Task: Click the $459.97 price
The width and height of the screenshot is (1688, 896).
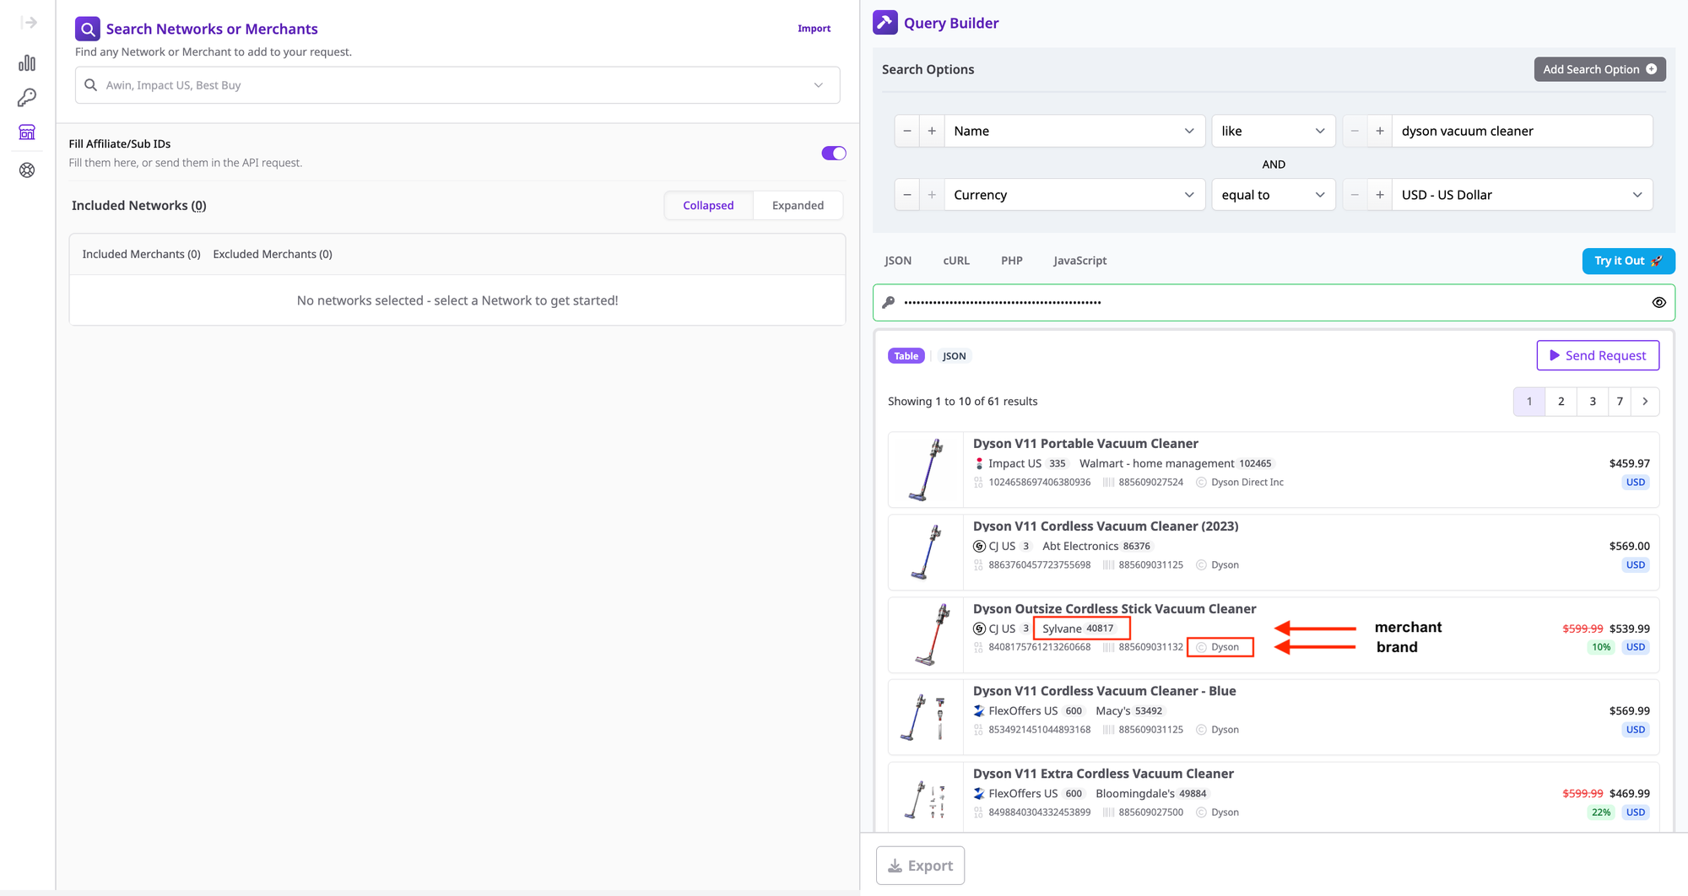Action: [1629, 463]
